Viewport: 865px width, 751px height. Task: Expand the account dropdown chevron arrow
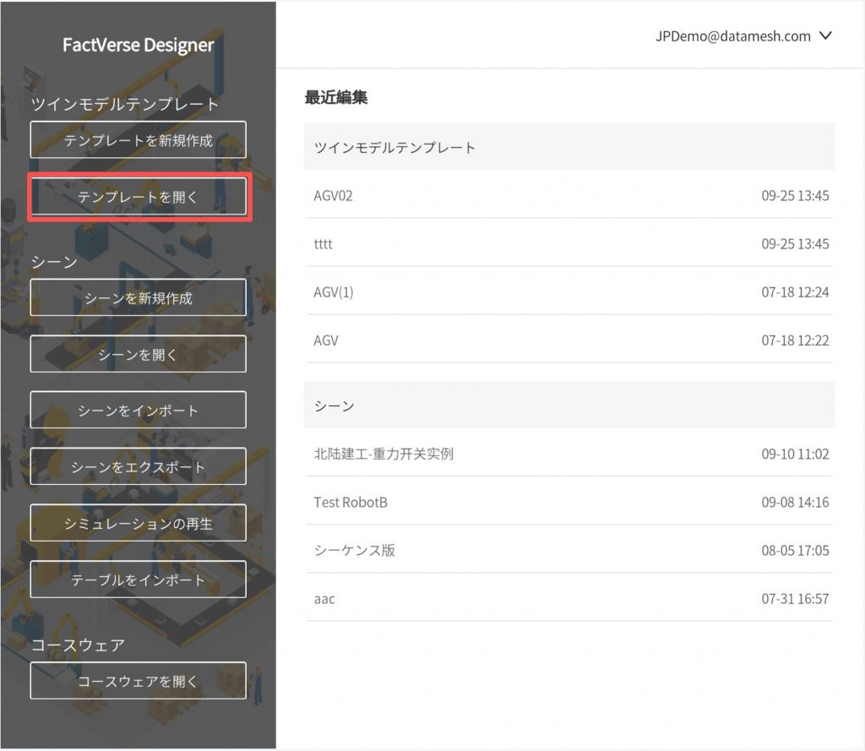[x=826, y=36]
